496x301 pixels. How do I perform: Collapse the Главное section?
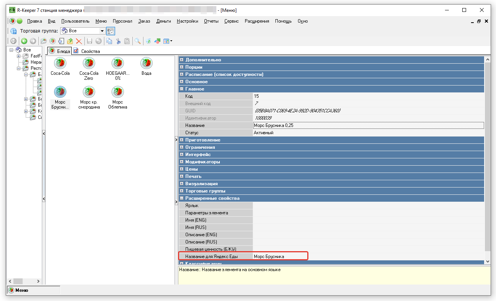tap(182, 89)
